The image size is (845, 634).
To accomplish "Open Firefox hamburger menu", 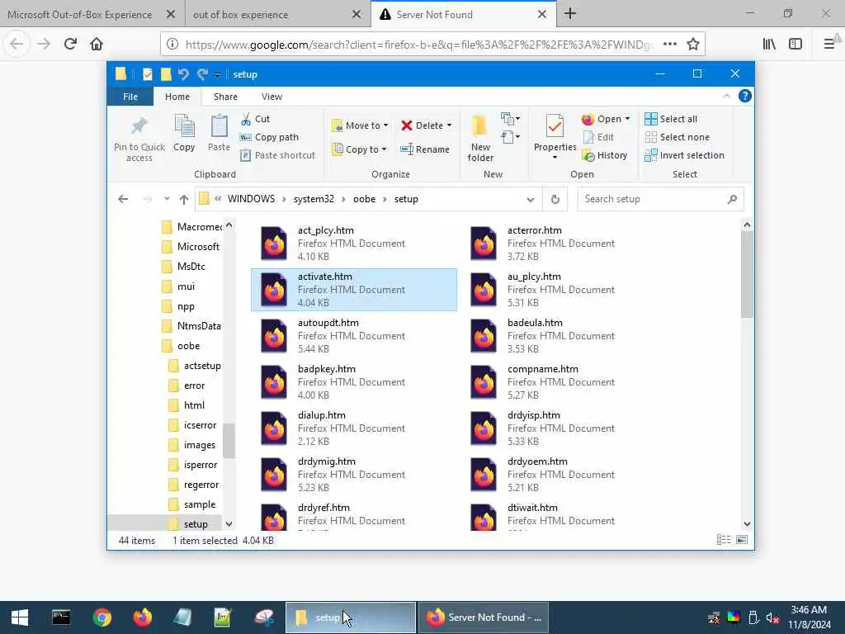I will (828, 44).
